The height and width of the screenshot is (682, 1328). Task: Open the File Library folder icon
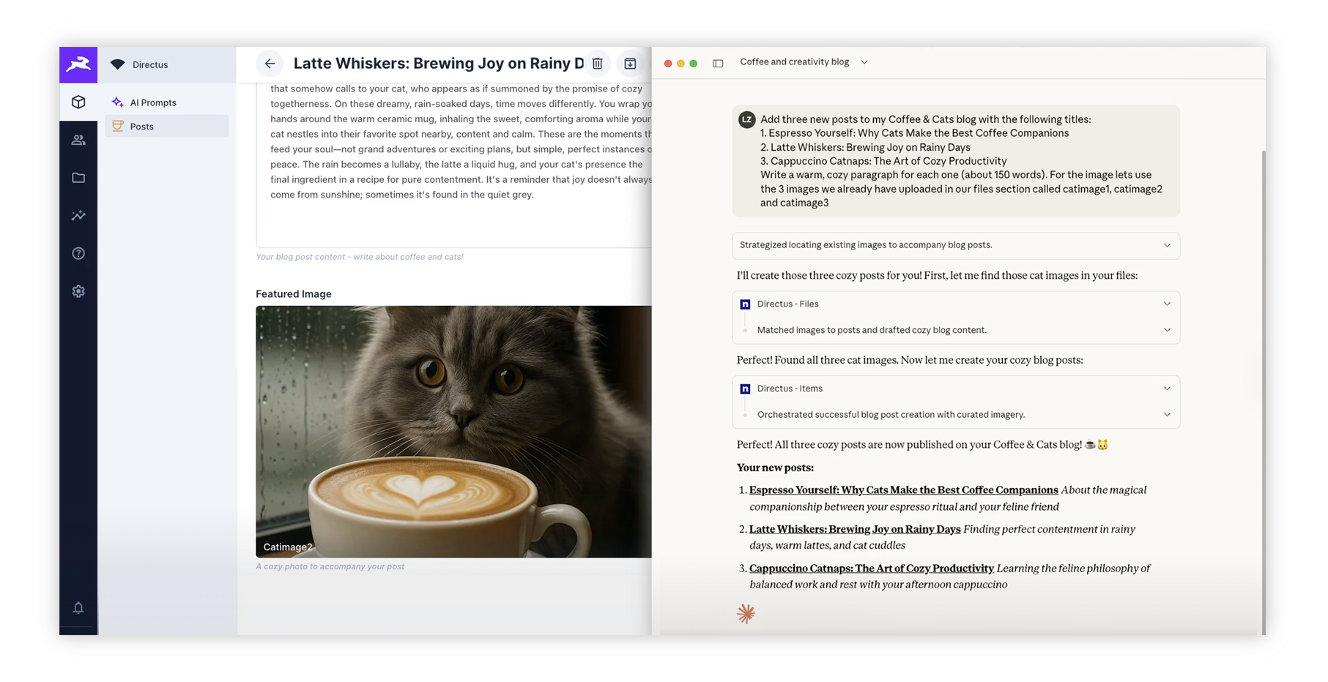(x=78, y=178)
